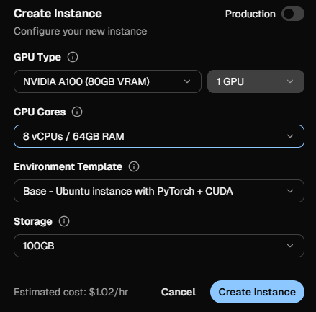Click the chevron in the 8 vCPUs field
Image resolution: width=316 pixels, height=312 pixels.
290,136
